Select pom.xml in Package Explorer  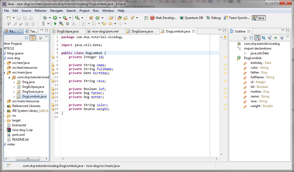tap(18, 135)
